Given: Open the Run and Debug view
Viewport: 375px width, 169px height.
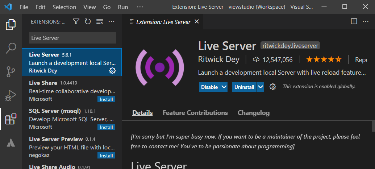Looking at the screenshot, I should (x=11, y=95).
